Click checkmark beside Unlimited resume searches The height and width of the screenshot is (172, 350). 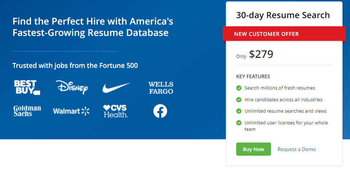[239, 111]
